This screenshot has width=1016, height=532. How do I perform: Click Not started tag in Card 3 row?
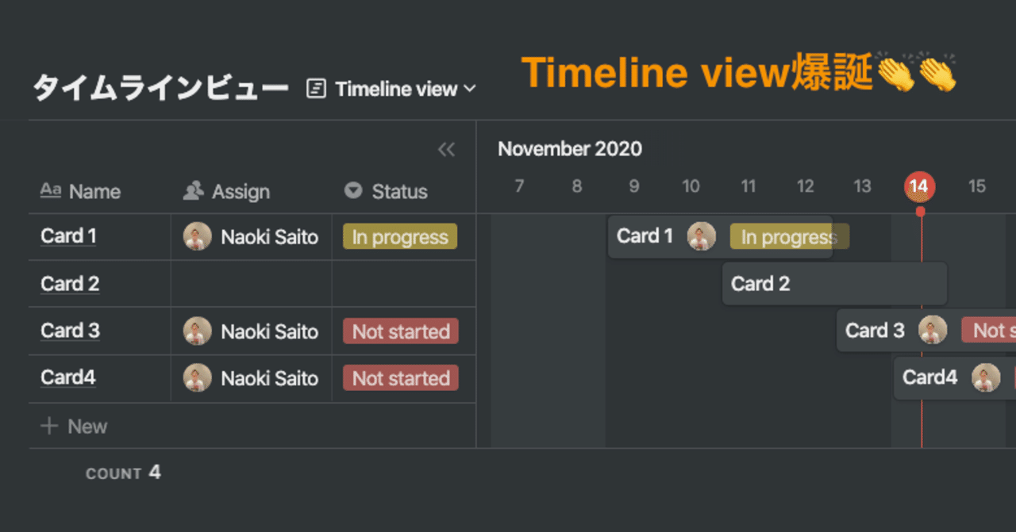tap(401, 331)
